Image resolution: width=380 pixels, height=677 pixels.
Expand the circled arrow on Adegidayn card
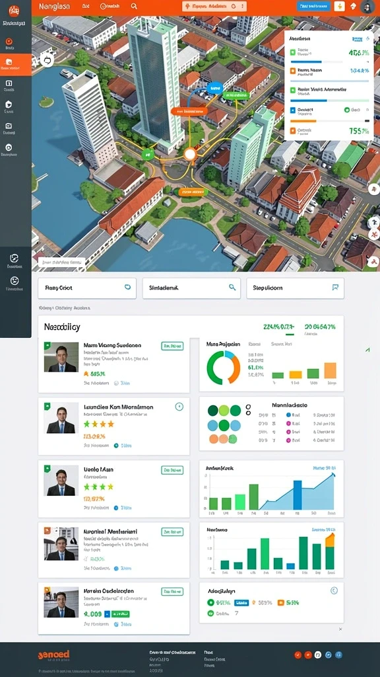click(333, 590)
